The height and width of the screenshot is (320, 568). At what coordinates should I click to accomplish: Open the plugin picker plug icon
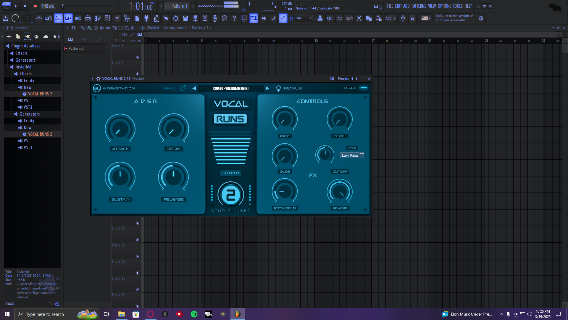coord(146,18)
